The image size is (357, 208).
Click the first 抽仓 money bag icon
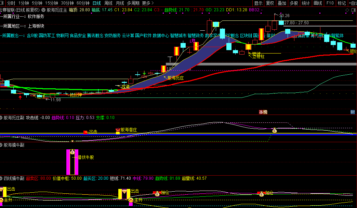tap(157, 194)
